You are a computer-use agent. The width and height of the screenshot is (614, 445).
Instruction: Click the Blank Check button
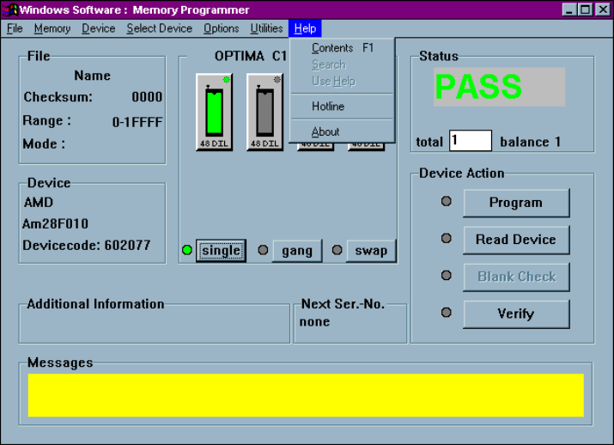[x=516, y=277]
